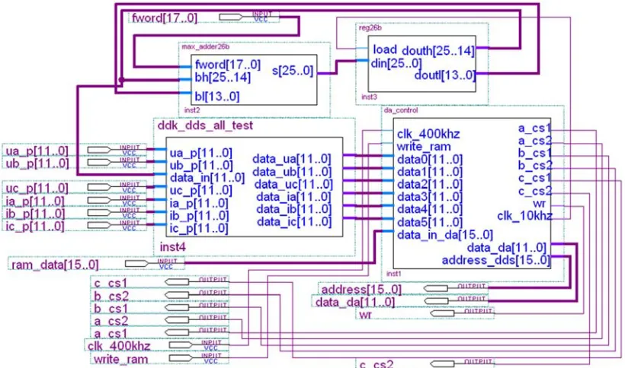This screenshot has width=625, height=368.
Task: Click the ddk_dds_all_test block title
Action: point(205,125)
